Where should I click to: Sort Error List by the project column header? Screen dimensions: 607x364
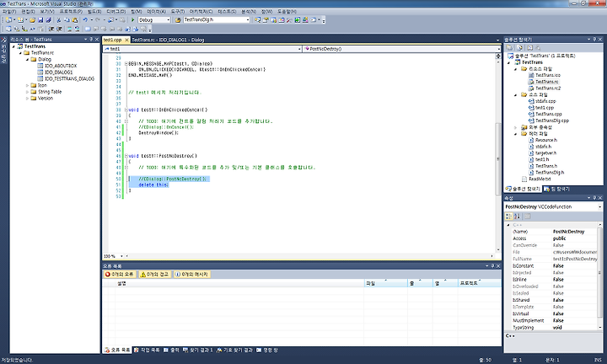click(x=479, y=283)
